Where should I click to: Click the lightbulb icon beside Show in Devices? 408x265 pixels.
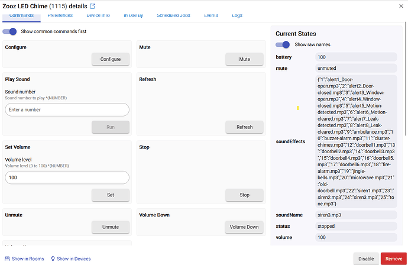(53, 258)
